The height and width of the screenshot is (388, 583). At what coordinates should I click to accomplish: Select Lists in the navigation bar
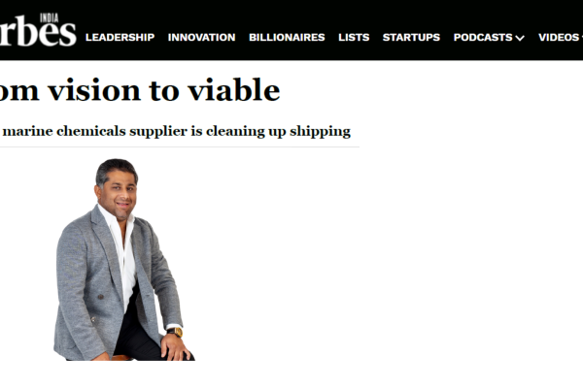(354, 38)
